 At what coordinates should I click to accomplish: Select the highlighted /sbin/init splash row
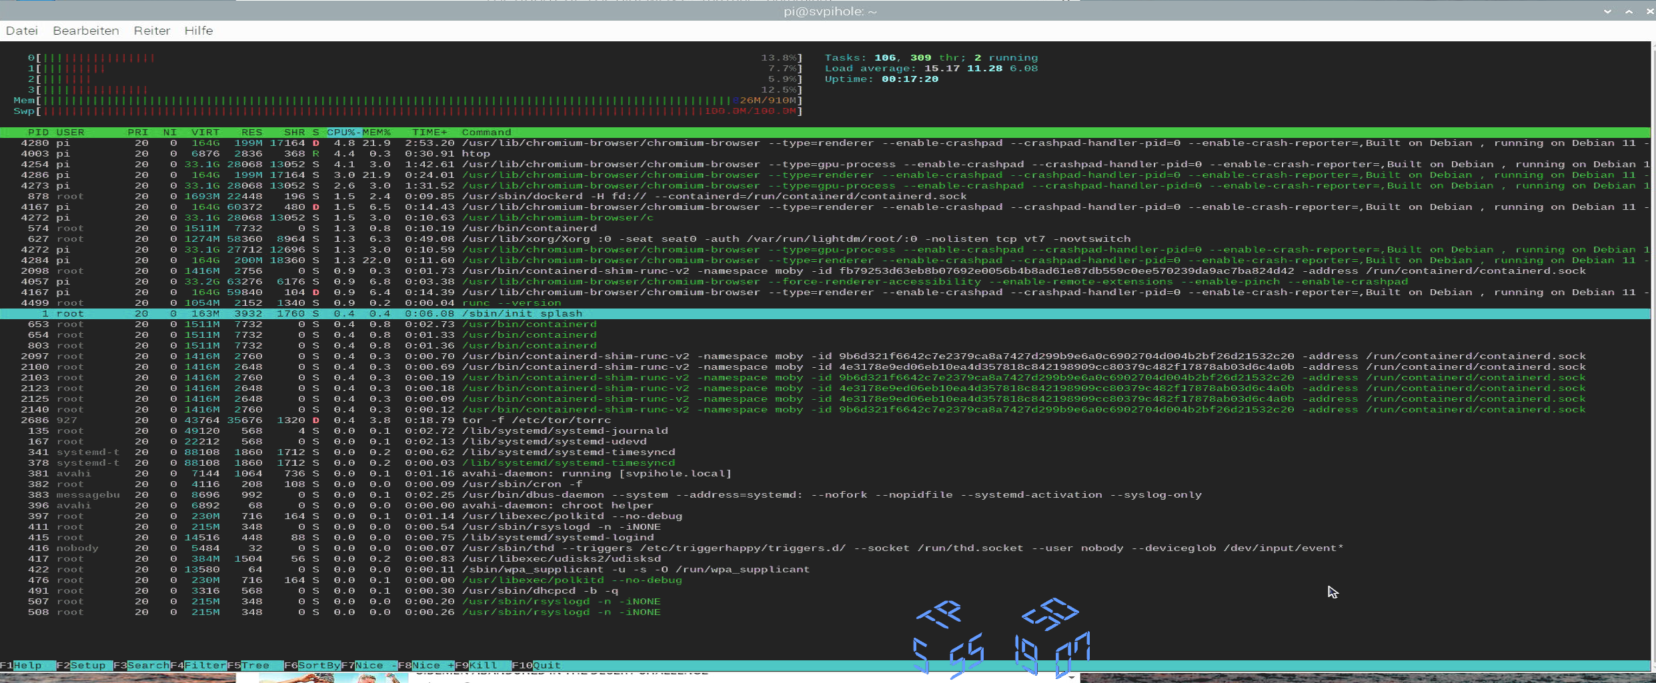coord(825,313)
